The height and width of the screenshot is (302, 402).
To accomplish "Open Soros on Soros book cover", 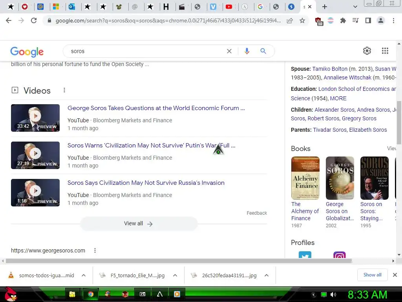I will [x=374, y=178].
